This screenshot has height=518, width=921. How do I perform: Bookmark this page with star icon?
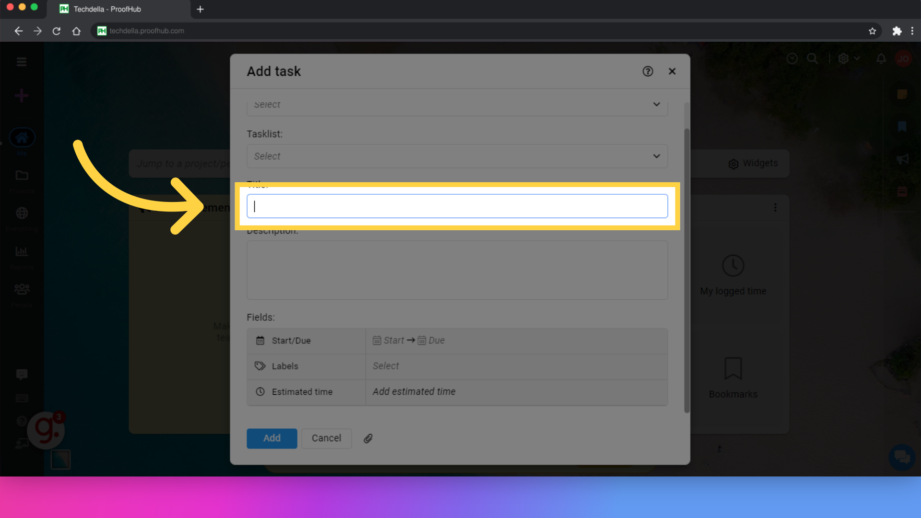tap(872, 31)
